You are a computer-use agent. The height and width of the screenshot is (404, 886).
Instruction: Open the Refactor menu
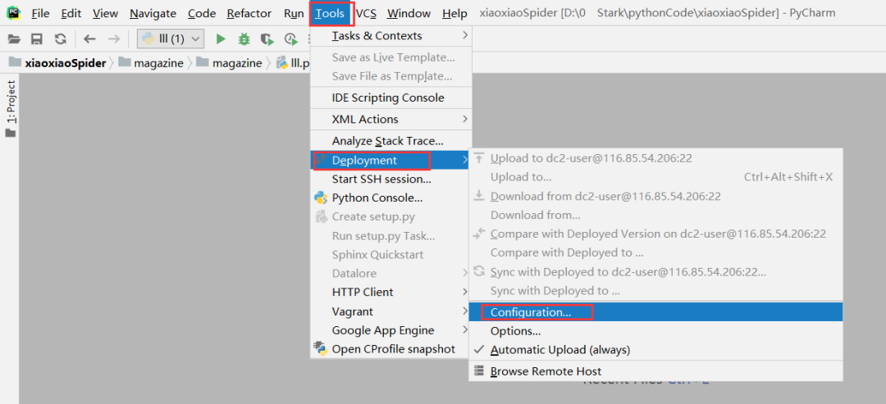[249, 14]
